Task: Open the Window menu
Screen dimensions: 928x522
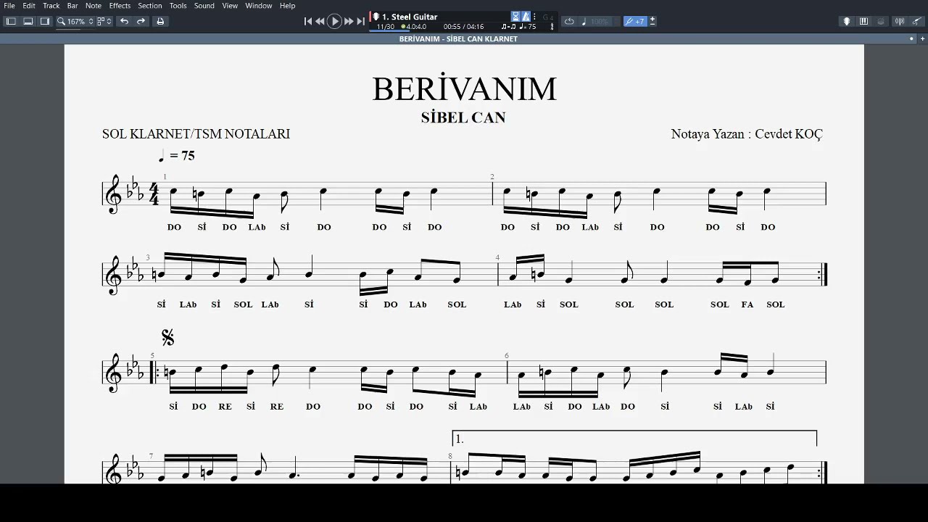Action: click(258, 6)
